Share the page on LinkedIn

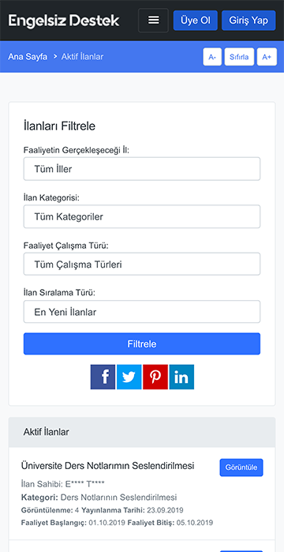[181, 377]
